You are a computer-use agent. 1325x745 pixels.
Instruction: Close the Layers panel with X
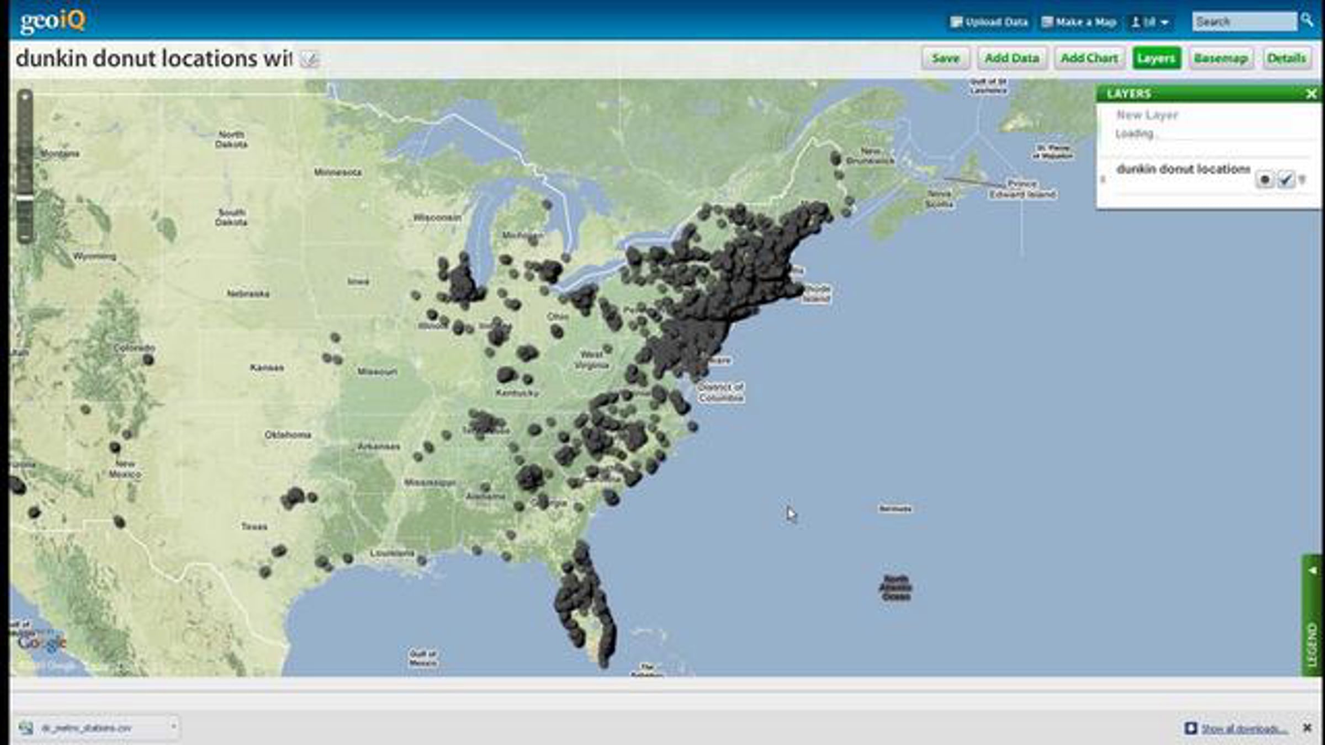point(1311,94)
